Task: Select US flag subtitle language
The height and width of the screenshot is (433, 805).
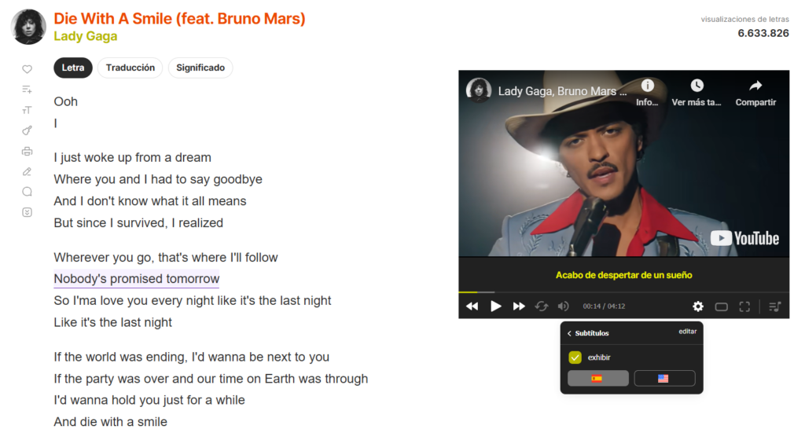Action: pyautogui.click(x=664, y=379)
